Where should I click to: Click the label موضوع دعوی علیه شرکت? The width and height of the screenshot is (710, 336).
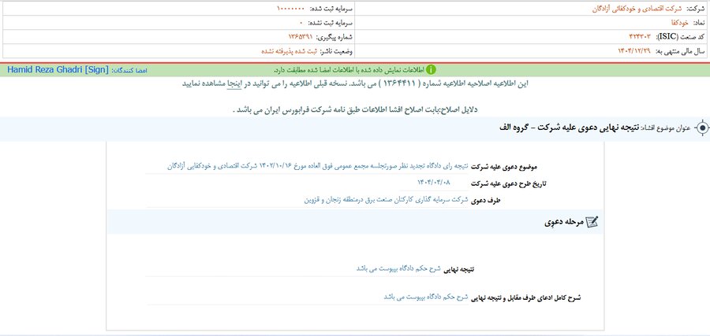coord(504,167)
